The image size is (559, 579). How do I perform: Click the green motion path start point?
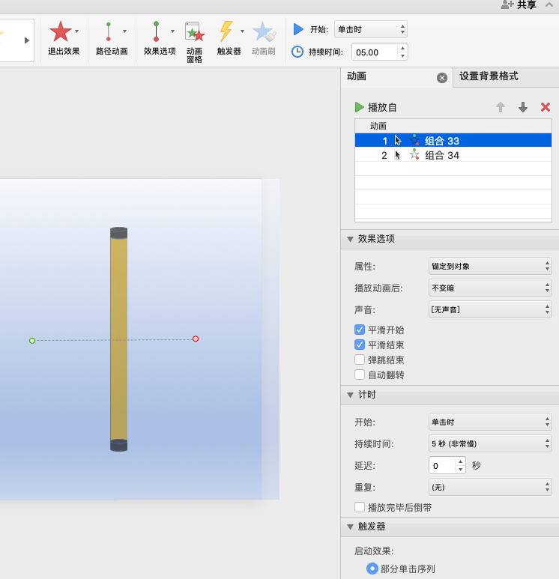pyautogui.click(x=32, y=341)
